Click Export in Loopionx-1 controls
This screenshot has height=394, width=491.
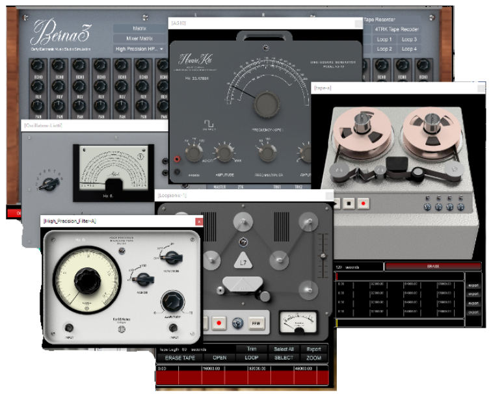[313, 349]
